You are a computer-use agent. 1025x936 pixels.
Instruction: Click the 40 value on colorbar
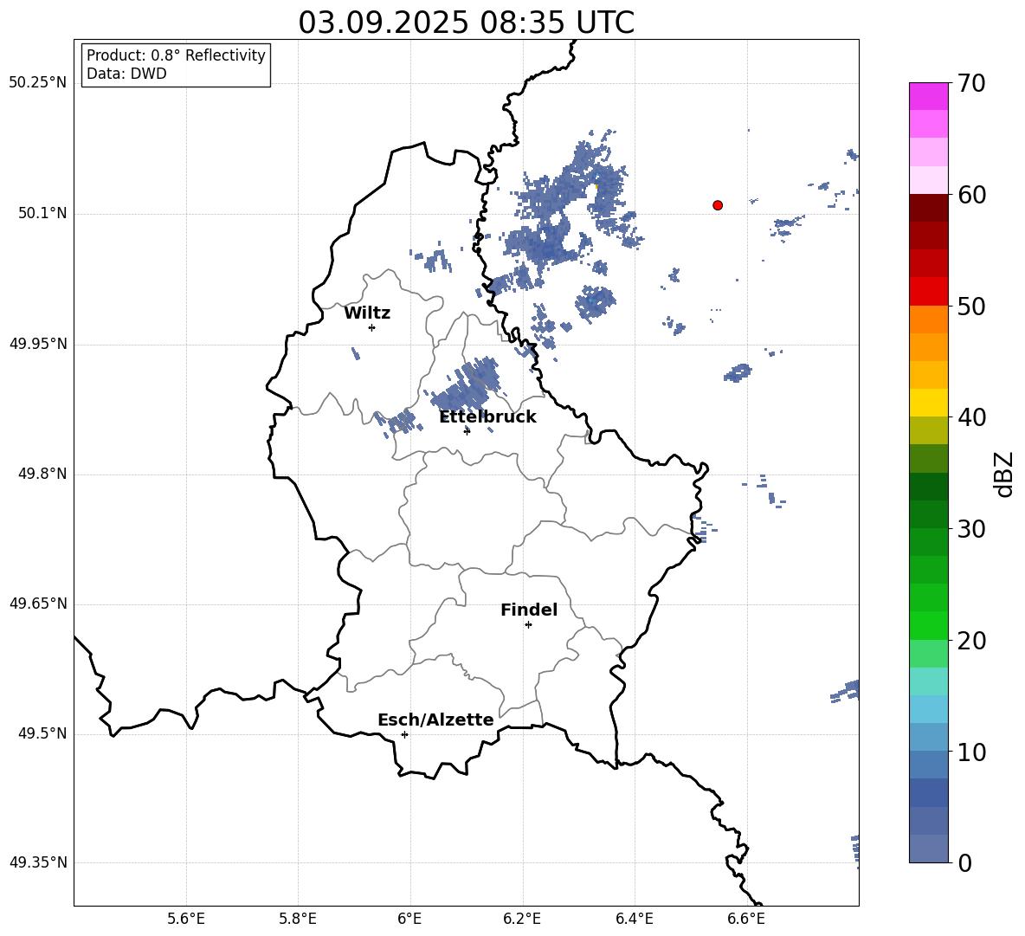[972, 417]
